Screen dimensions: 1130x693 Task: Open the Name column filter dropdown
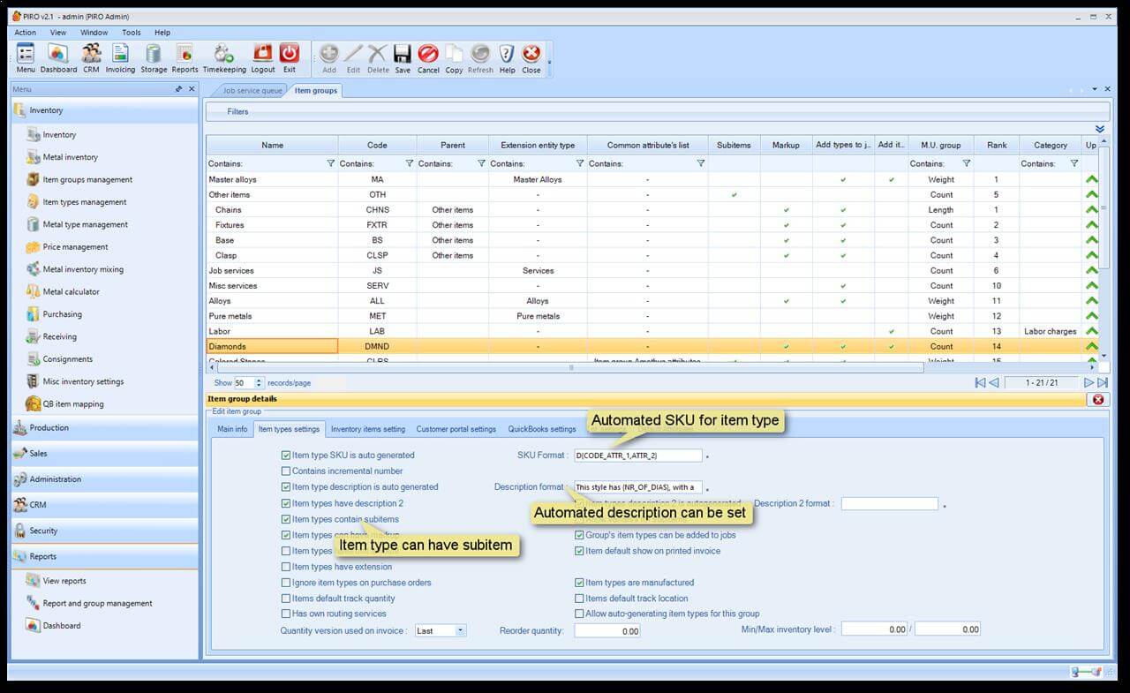click(331, 163)
